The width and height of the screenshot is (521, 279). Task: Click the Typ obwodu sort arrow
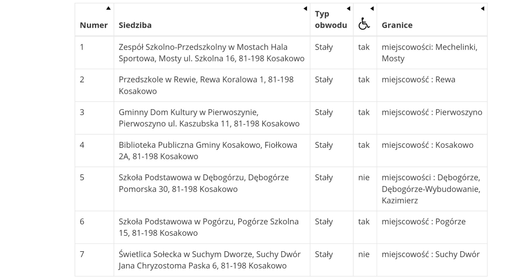pyautogui.click(x=348, y=8)
